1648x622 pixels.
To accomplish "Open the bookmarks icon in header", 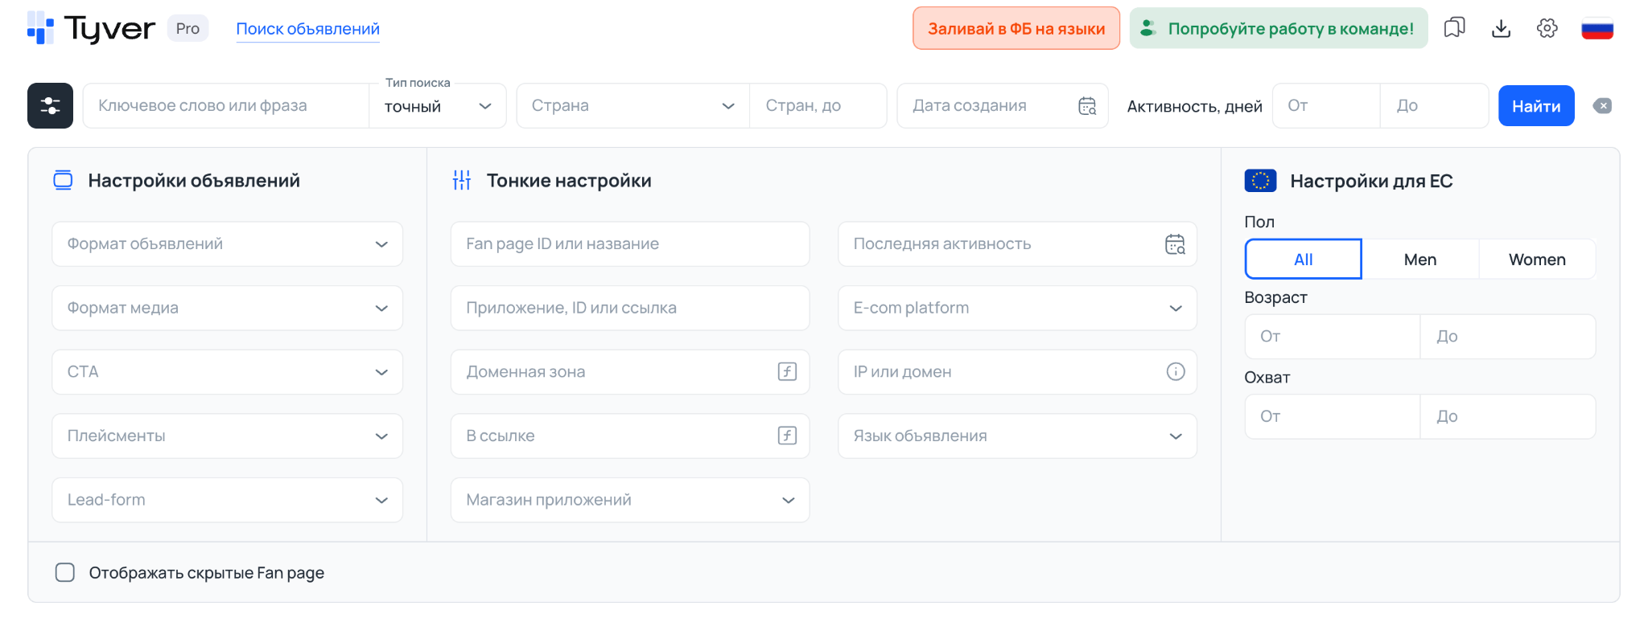I will (x=1454, y=28).
